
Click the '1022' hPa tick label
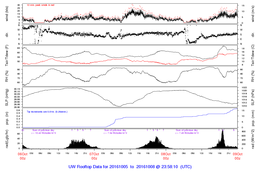(245, 87)
